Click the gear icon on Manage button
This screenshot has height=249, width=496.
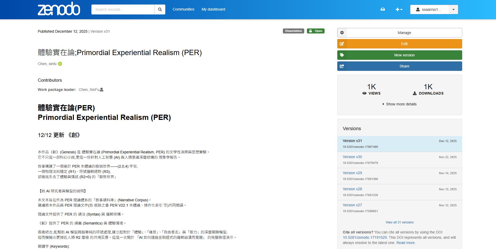pyautogui.click(x=342, y=33)
